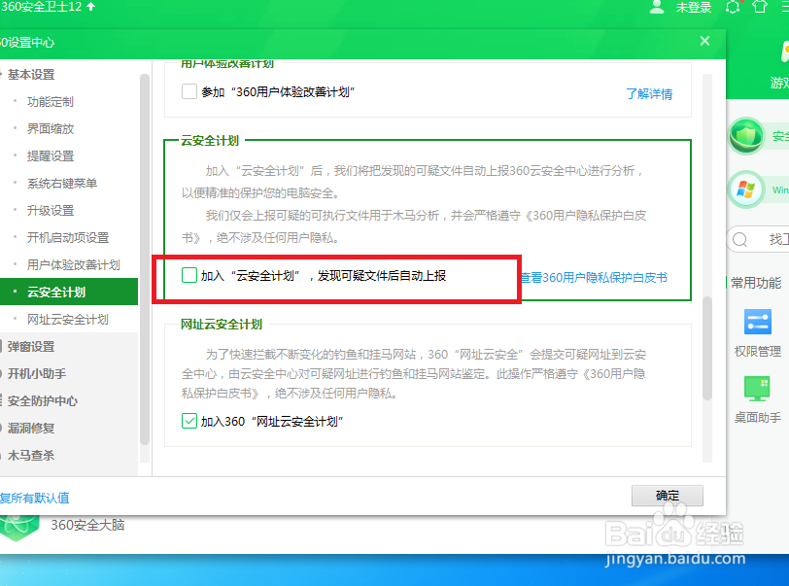Click the upgrade arrow beside 360安全卫士12

pos(91,7)
